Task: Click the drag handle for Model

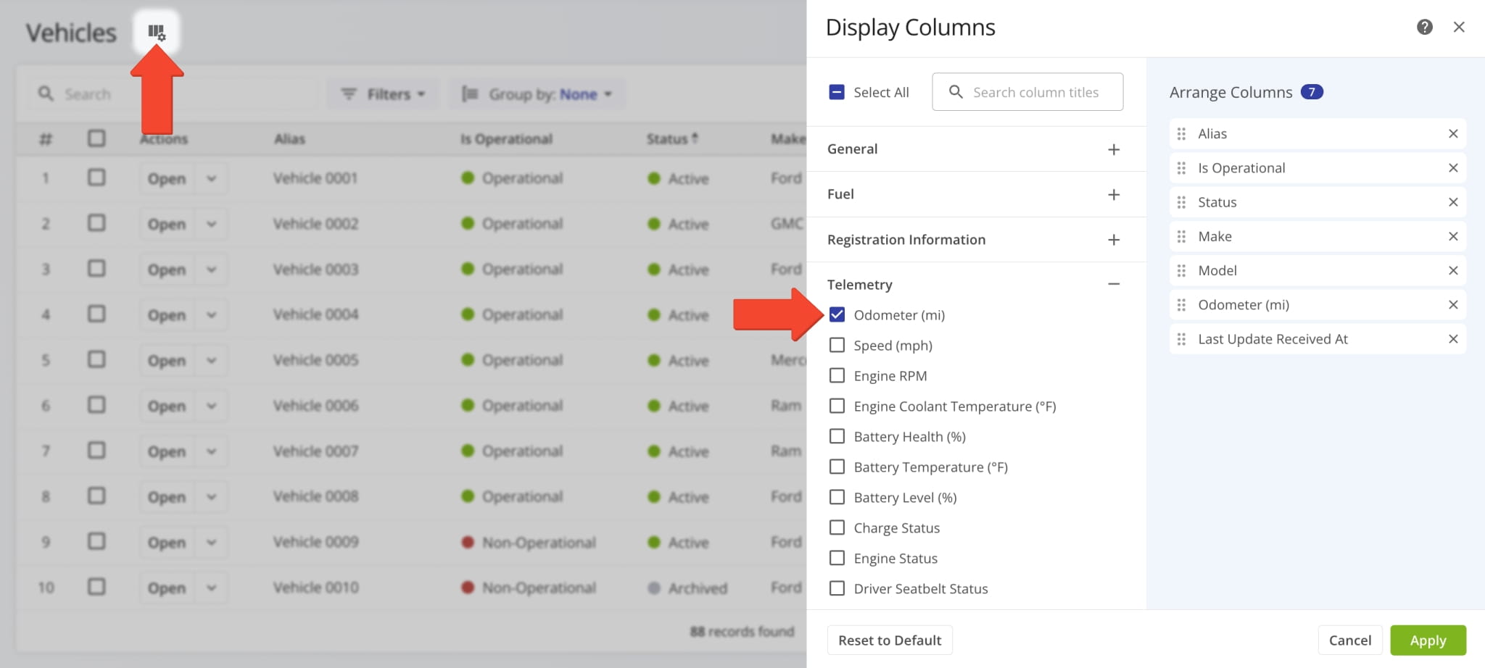Action: [1181, 270]
